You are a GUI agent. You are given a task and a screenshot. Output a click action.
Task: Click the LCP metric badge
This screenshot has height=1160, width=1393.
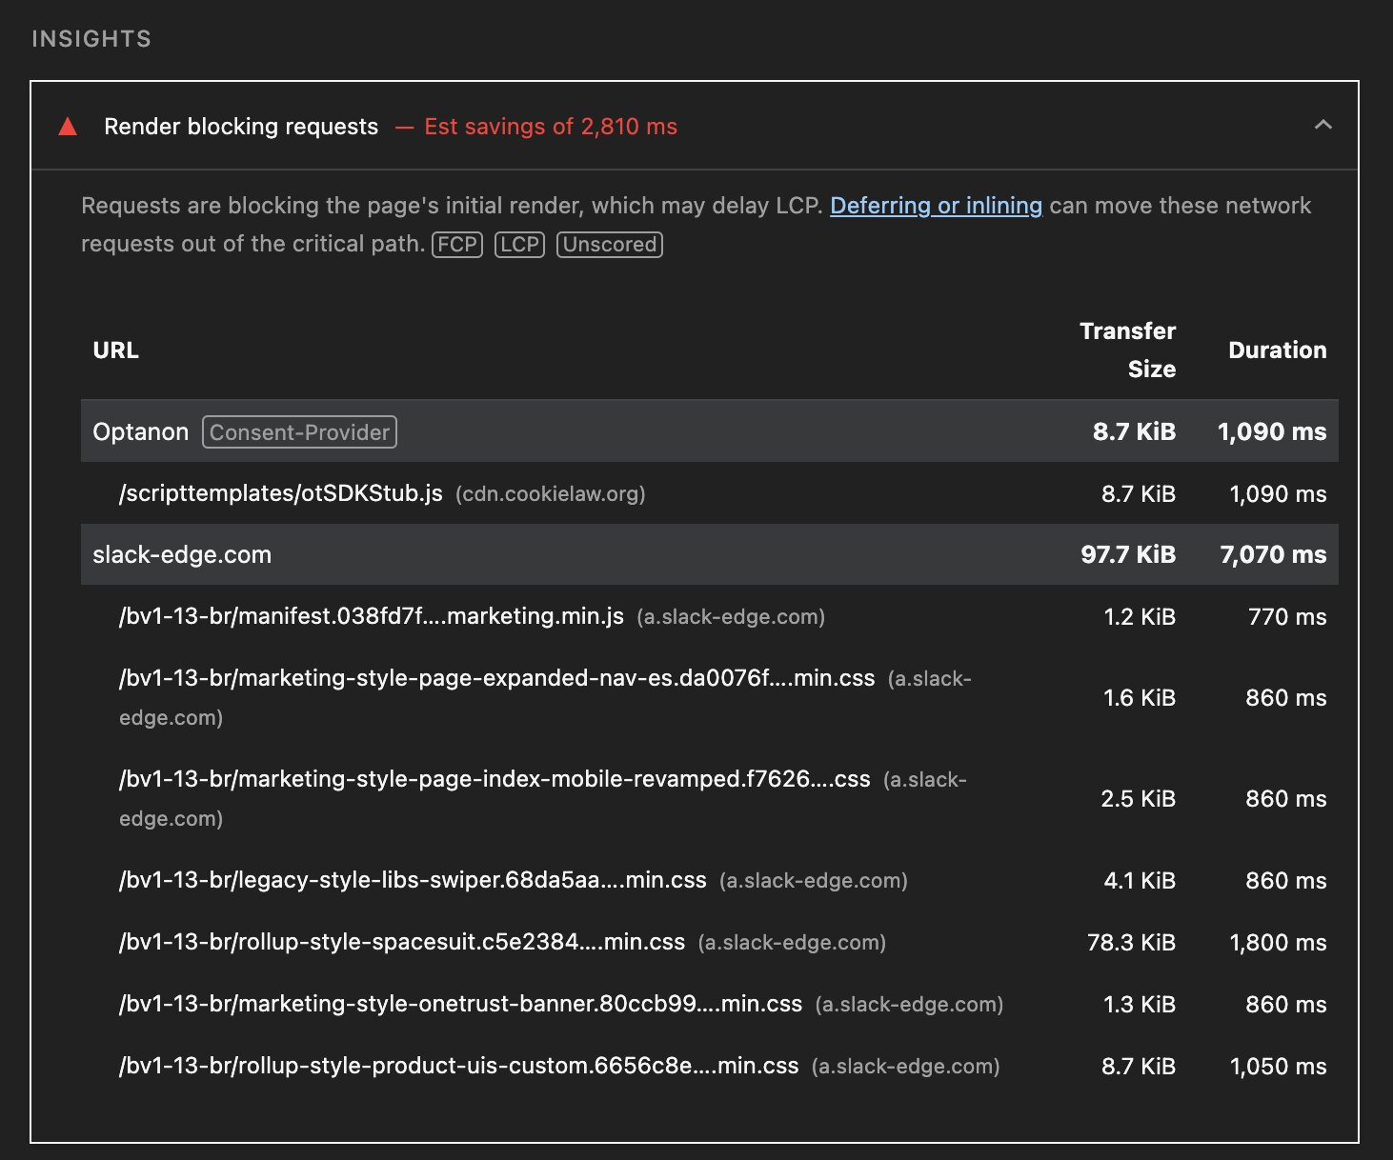click(x=519, y=245)
